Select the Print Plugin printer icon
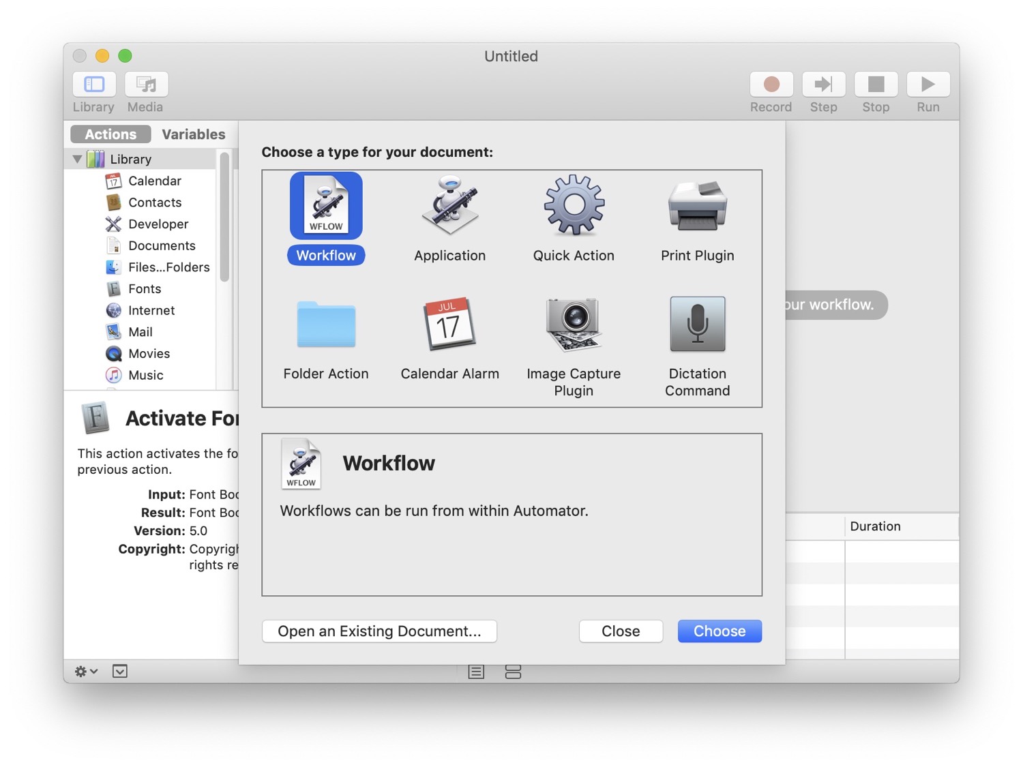 pos(698,206)
